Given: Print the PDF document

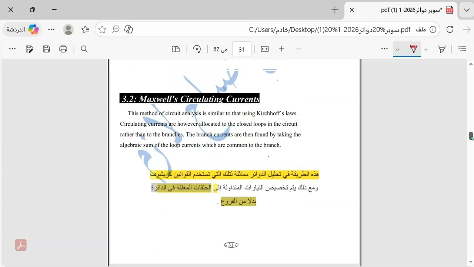Looking at the screenshot, I should tap(63, 49).
